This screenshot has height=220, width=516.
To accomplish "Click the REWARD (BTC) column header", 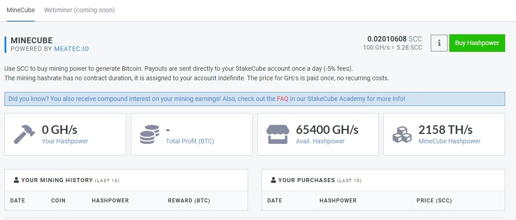I will pyautogui.click(x=189, y=200).
